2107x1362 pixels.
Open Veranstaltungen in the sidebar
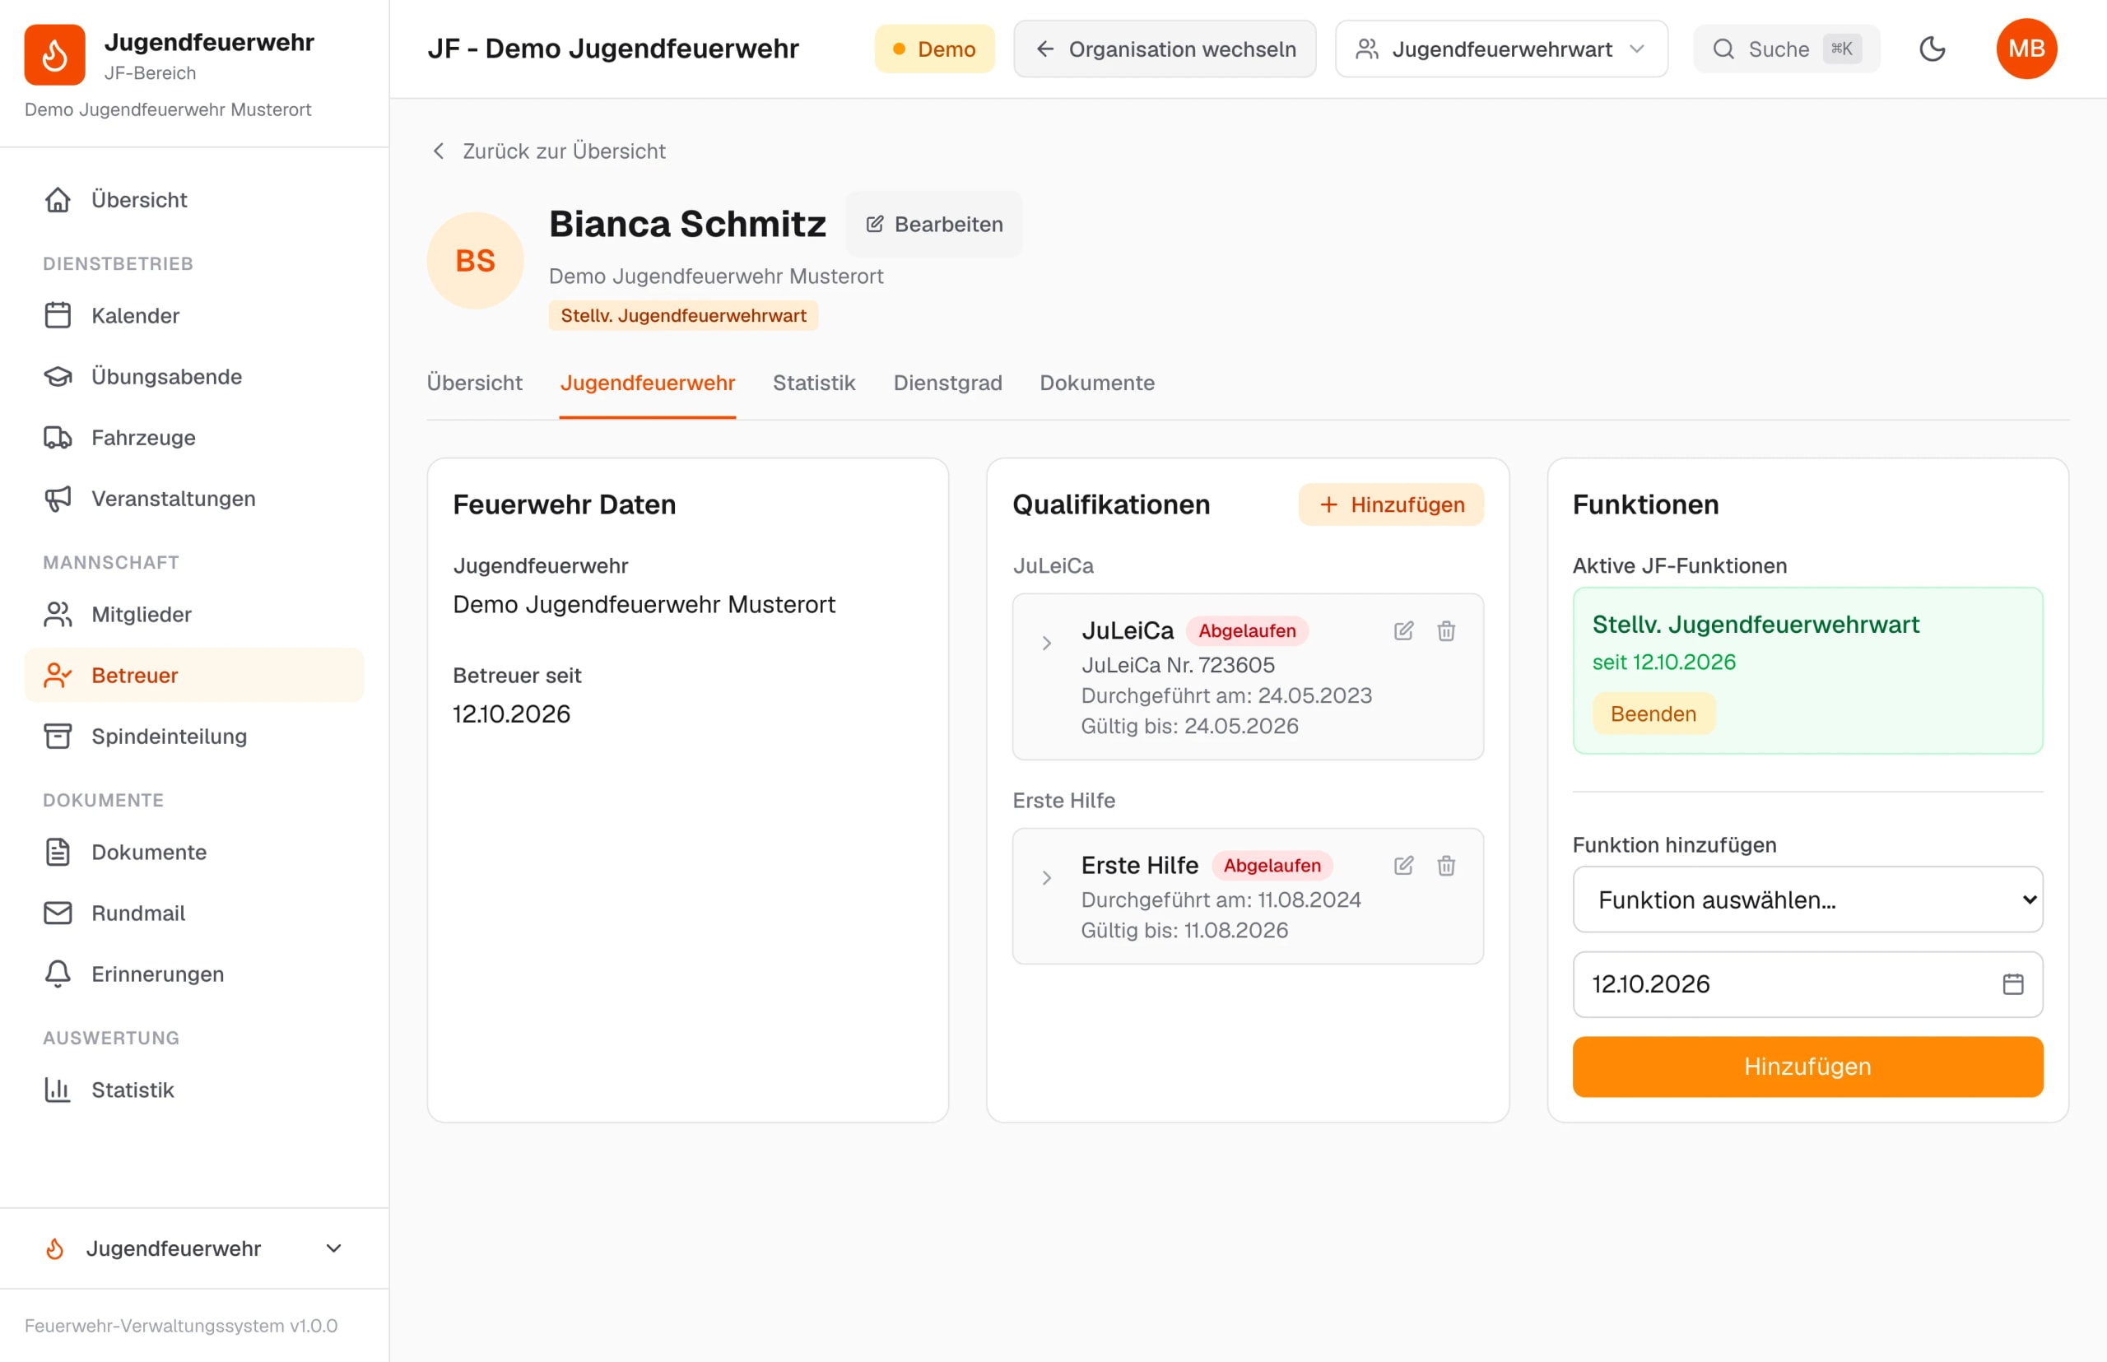coord(194,499)
